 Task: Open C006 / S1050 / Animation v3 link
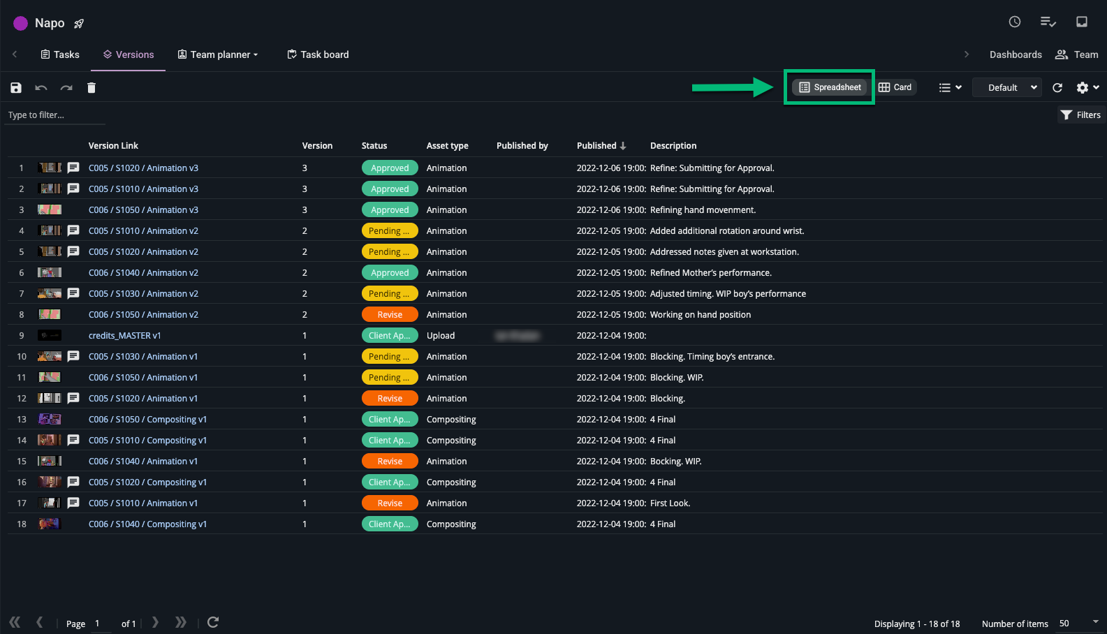click(143, 209)
